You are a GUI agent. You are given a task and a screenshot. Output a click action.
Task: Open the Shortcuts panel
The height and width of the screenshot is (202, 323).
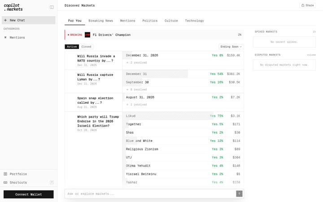(29, 182)
